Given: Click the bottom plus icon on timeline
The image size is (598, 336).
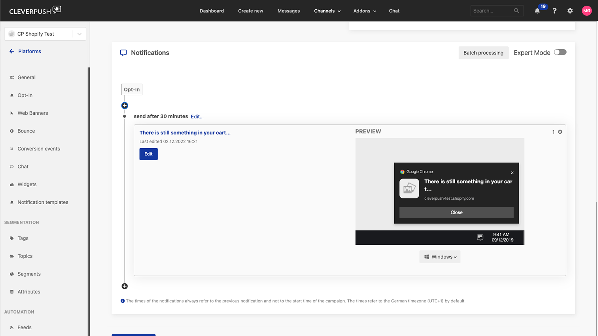Looking at the screenshot, I should (x=125, y=286).
